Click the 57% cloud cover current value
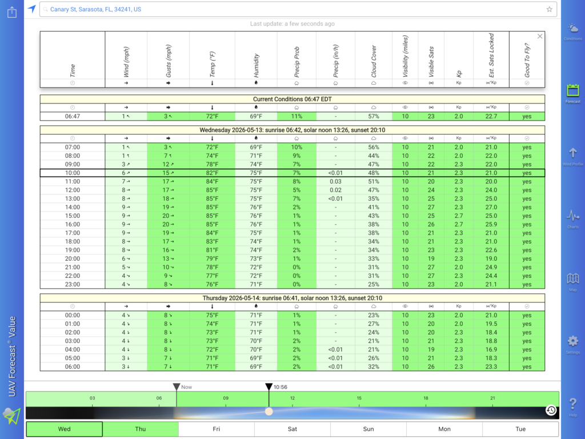 (374, 116)
